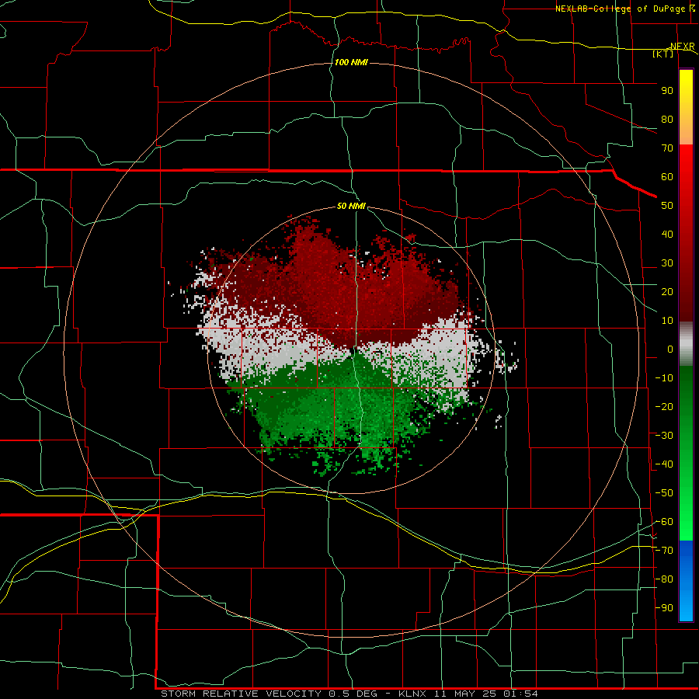Select the -40 value on the velocity scale
The image size is (699, 699).
tap(664, 464)
